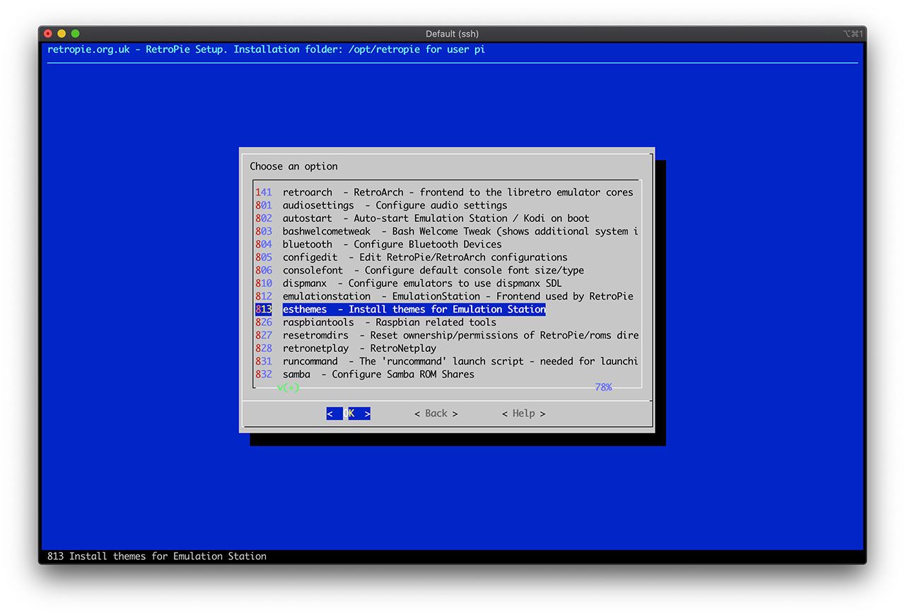Screen dimensions: 905x615
Task: Open retronetplay RetroNetplay entry
Action: 359,348
